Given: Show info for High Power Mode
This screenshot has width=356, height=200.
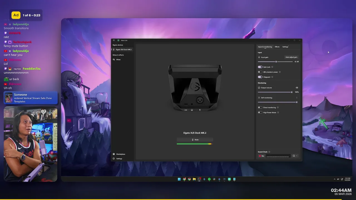Looking at the screenshot, I should click(x=278, y=112).
